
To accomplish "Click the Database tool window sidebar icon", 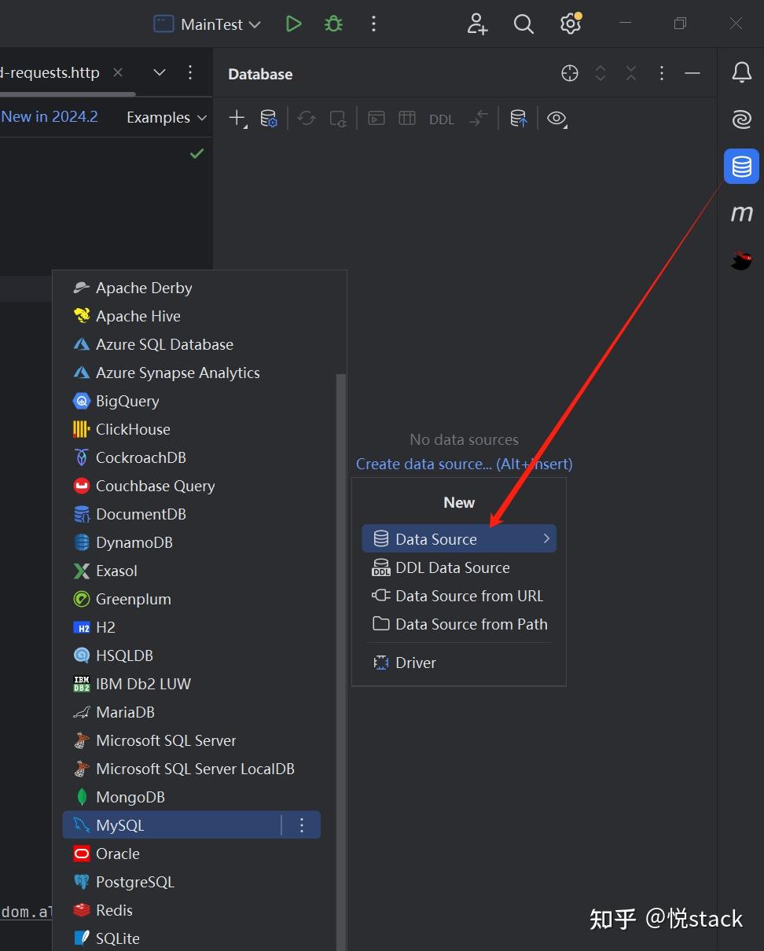I will 740,166.
